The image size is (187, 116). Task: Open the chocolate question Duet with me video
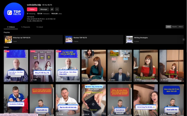(120, 100)
